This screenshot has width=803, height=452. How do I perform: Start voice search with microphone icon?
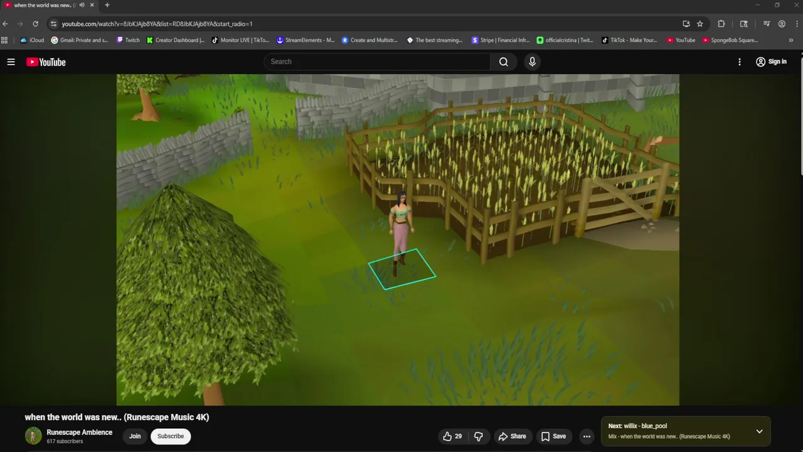[x=532, y=62]
